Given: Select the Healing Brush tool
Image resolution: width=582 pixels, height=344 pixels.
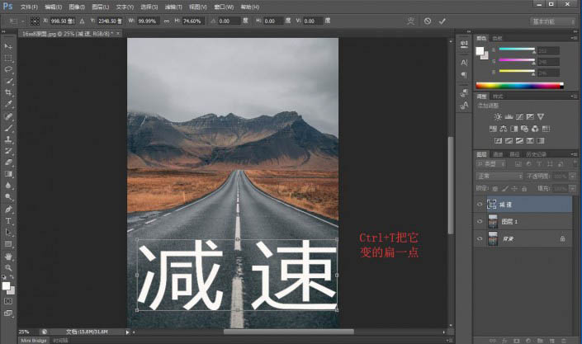Looking at the screenshot, I should 8,116.
